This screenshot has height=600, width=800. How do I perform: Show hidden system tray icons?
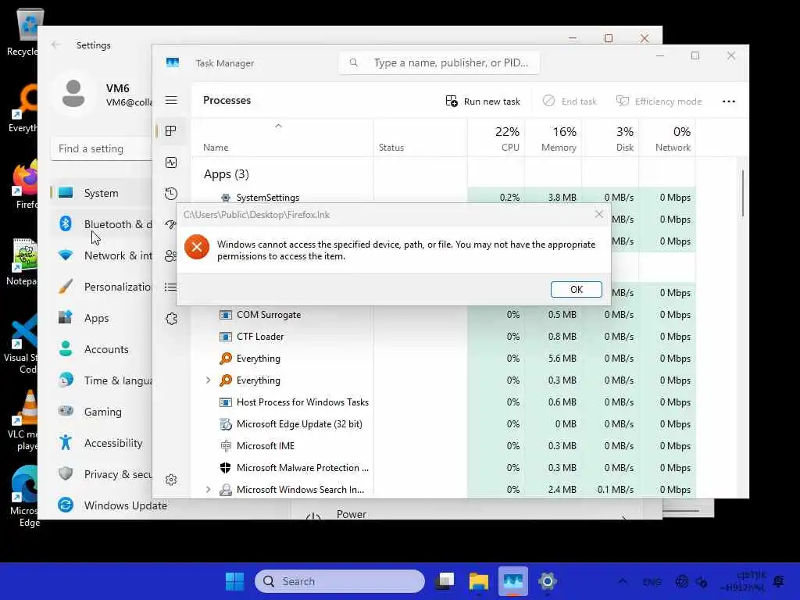coord(623,581)
